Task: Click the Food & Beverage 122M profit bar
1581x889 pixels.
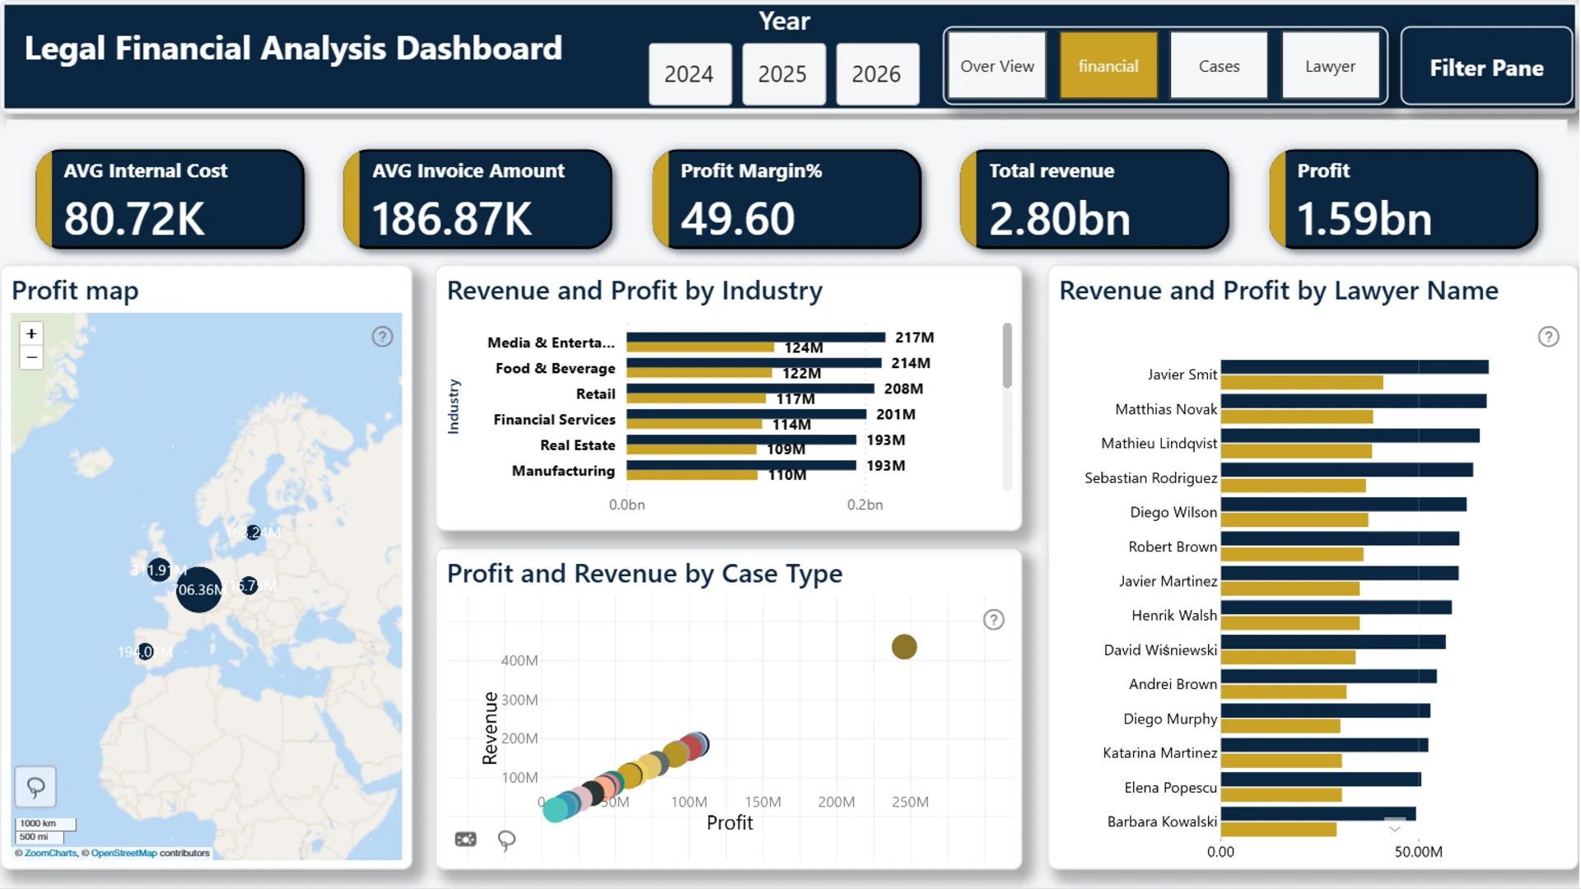Action: 699,373
